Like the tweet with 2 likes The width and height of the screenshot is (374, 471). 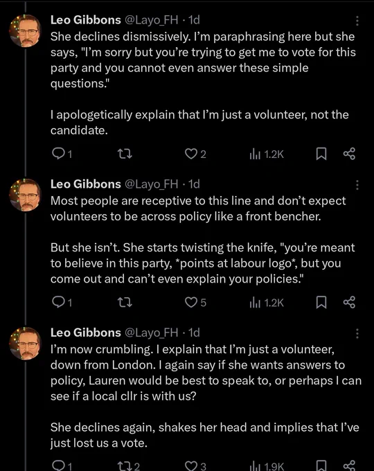[195, 154]
